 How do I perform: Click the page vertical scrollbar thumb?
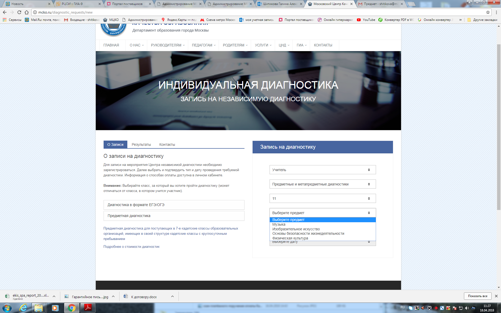point(499,127)
